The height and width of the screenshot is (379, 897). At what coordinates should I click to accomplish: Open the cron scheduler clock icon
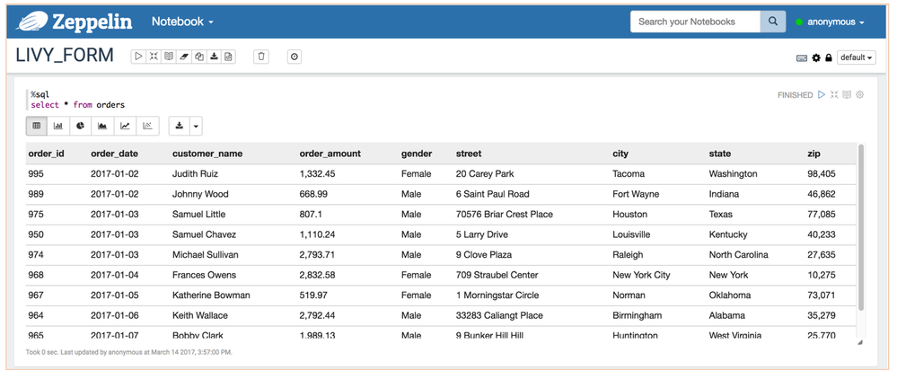294,56
